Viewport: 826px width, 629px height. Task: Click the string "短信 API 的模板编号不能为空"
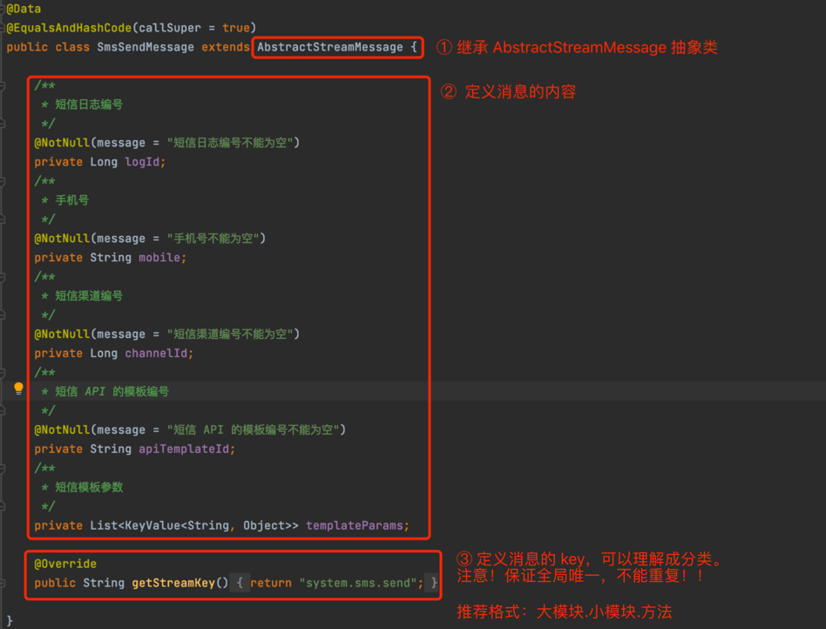click(253, 429)
